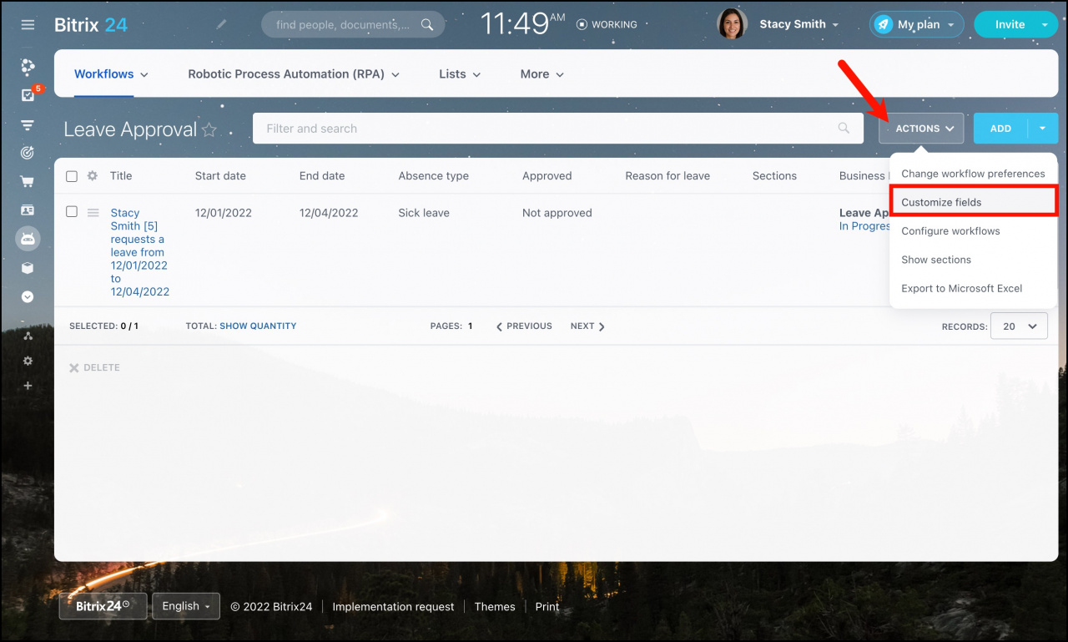Image resolution: width=1068 pixels, height=642 pixels.
Task: Open the My plan dropdown
Action: (916, 24)
